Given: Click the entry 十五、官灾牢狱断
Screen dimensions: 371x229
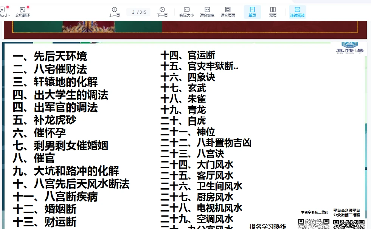Looking at the screenshot, I should [x=199, y=66].
